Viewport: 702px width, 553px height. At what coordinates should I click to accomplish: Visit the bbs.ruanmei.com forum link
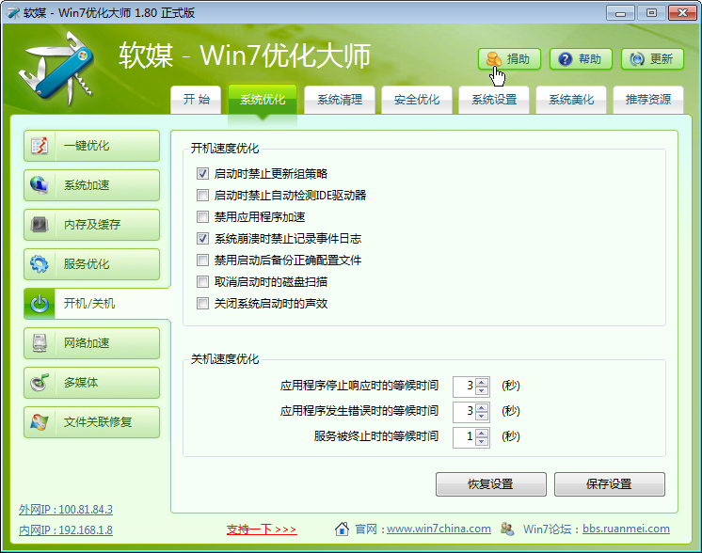[x=626, y=529]
